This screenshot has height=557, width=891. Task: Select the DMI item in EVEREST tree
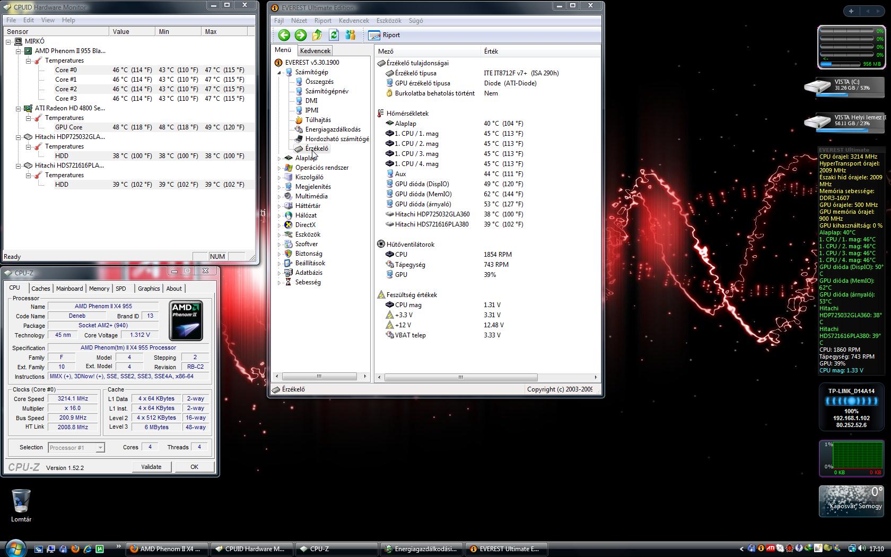(x=311, y=101)
